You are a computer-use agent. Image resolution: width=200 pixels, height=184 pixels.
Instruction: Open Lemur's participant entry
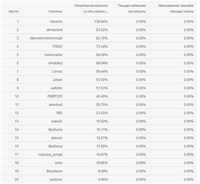coord(57,71)
